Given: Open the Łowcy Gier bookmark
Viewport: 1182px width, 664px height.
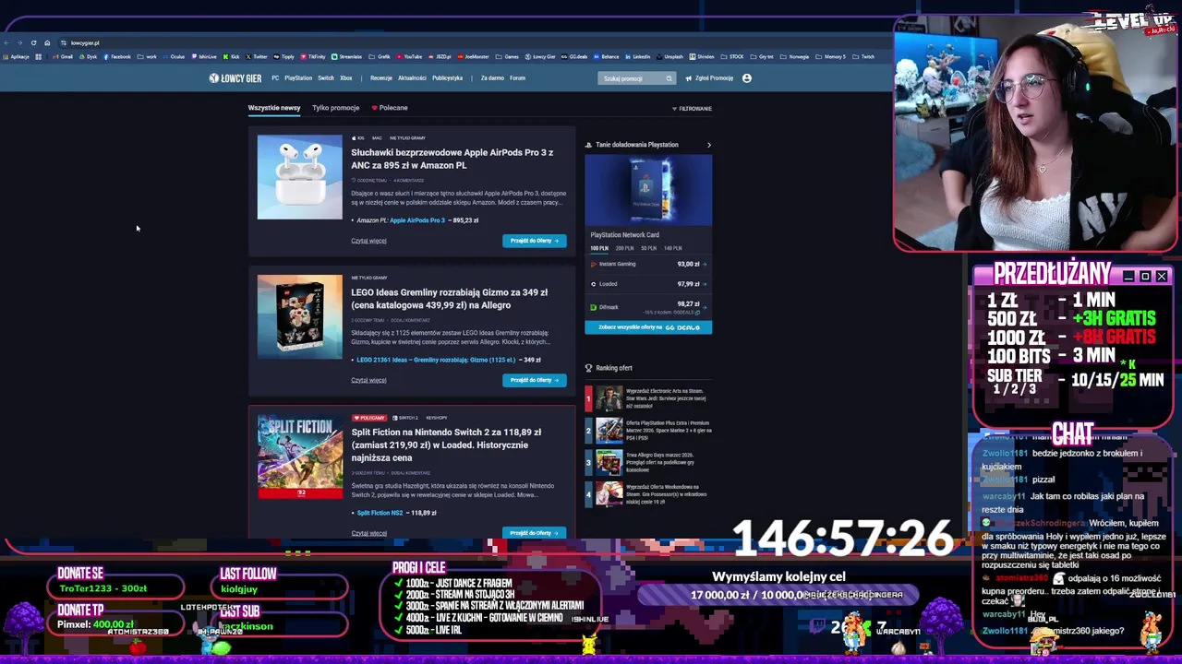Looking at the screenshot, I should (x=540, y=57).
